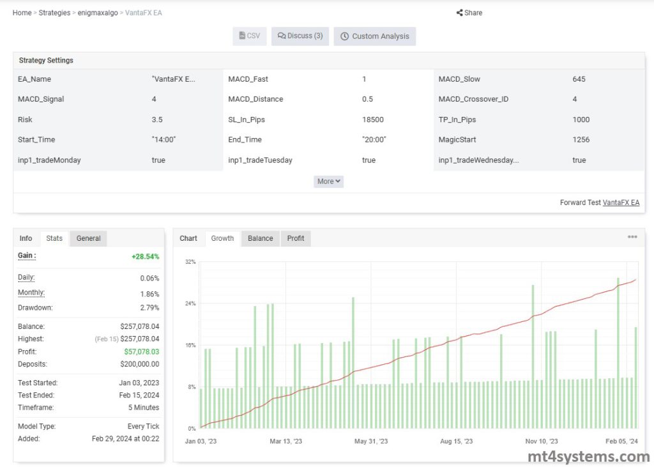Click the Custom Analysis button
This screenshot has height=467, width=654.
tap(374, 36)
